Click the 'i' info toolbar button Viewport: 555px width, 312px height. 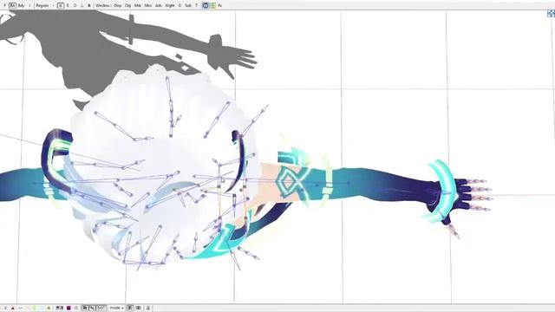tap(29, 6)
